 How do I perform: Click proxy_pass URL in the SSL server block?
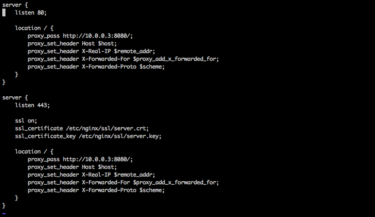(98, 159)
